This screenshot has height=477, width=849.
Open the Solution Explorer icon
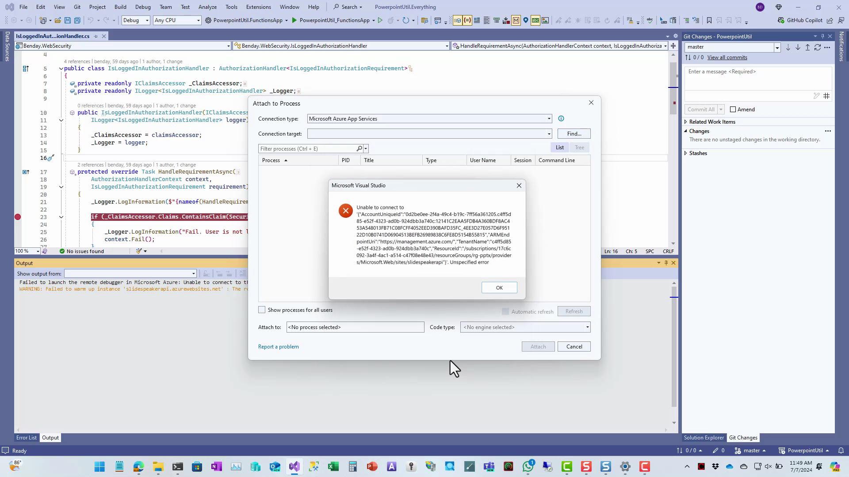[704, 437]
